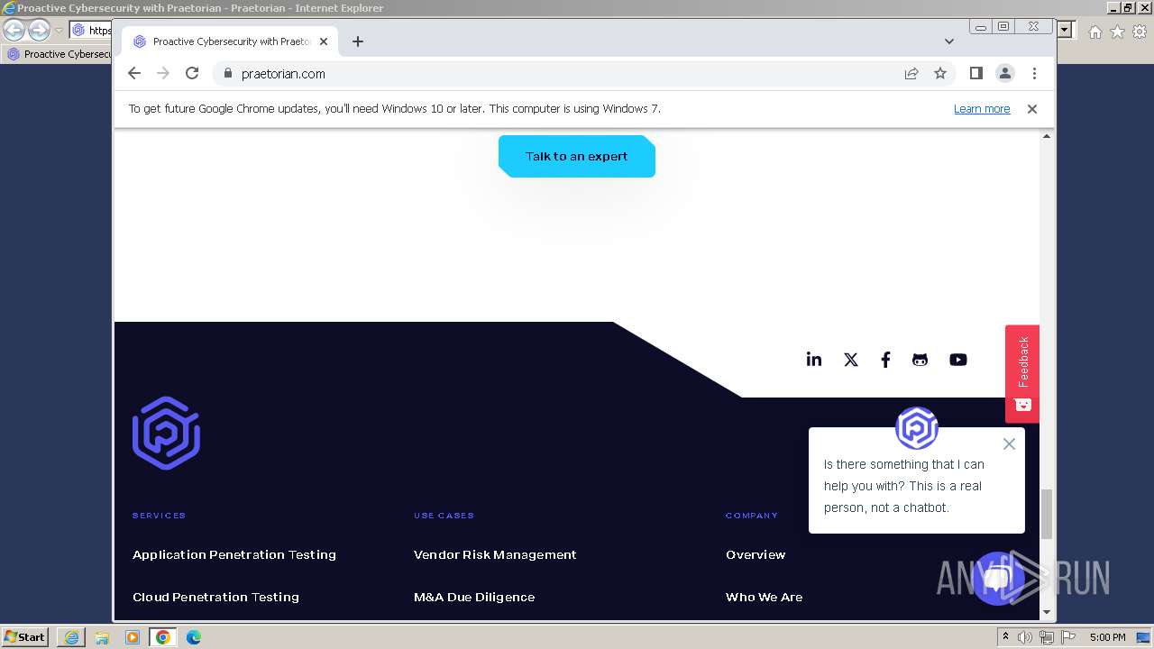Open Action Center flag icon
1154x649 pixels.
click(1068, 637)
